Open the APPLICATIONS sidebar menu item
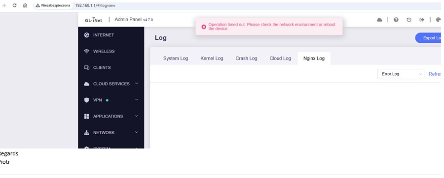The image size is (444, 178). pyautogui.click(x=111, y=116)
